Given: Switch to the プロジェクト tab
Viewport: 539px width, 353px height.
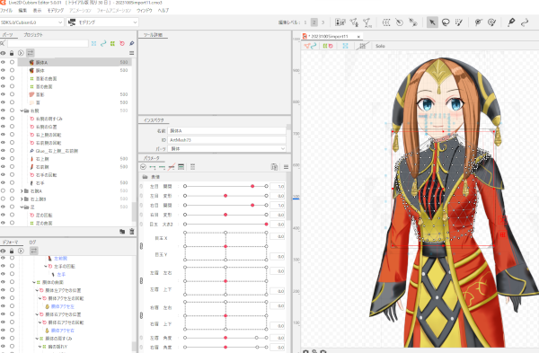Looking at the screenshot, I should tap(33, 35).
